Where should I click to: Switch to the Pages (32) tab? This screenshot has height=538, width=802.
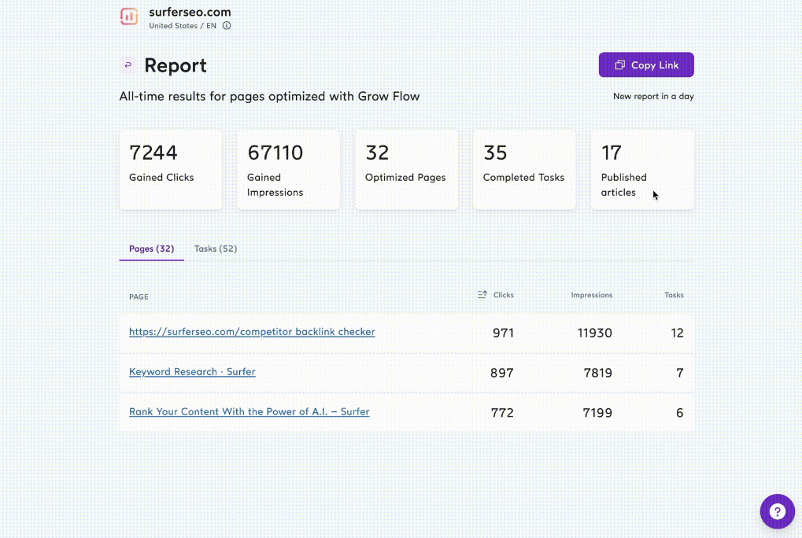point(151,249)
